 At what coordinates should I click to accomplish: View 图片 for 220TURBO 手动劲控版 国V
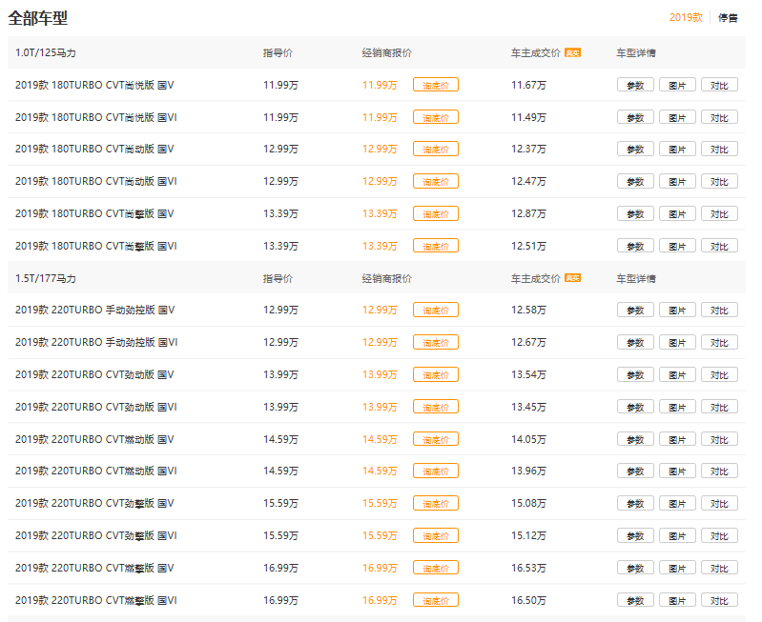(x=677, y=311)
